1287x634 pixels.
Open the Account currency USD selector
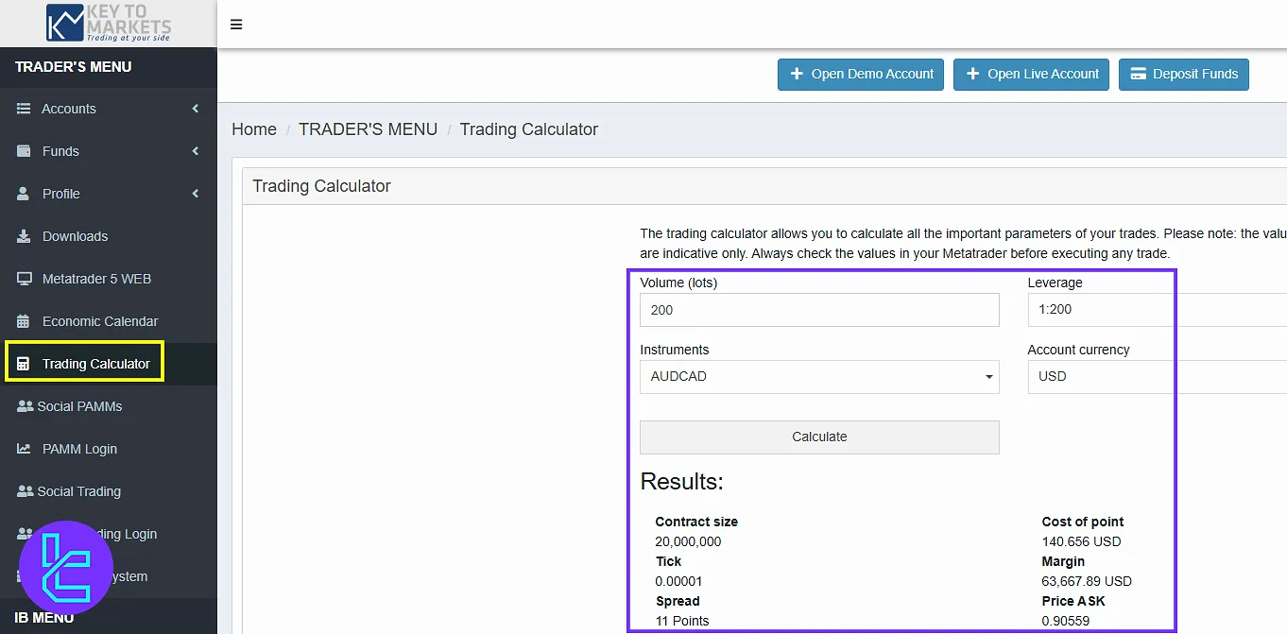(1157, 376)
